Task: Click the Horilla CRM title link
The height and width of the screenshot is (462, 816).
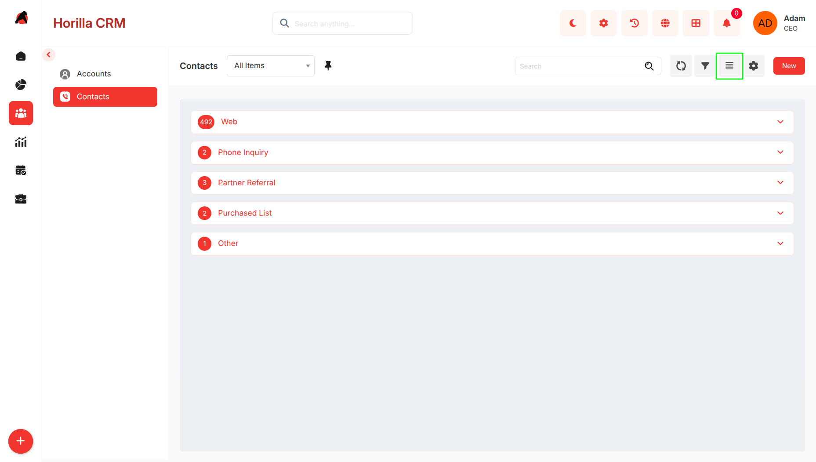Action: pos(89,23)
